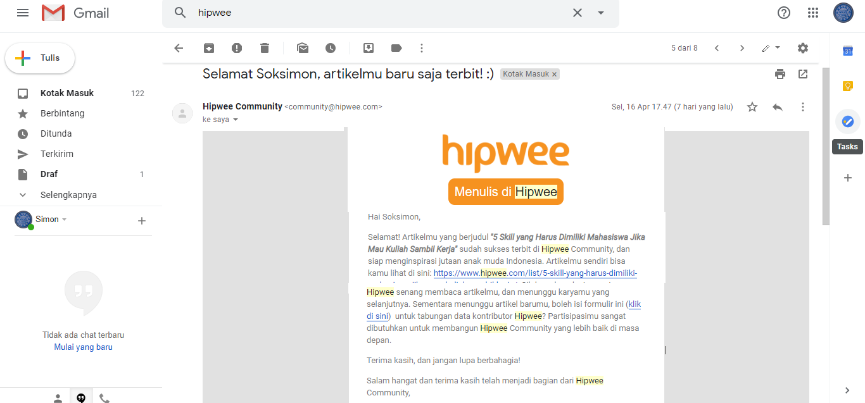The width and height of the screenshot is (865, 403).
Task: Expand recipient details next to ke saya
Action: pyautogui.click(x=236, y=120)
